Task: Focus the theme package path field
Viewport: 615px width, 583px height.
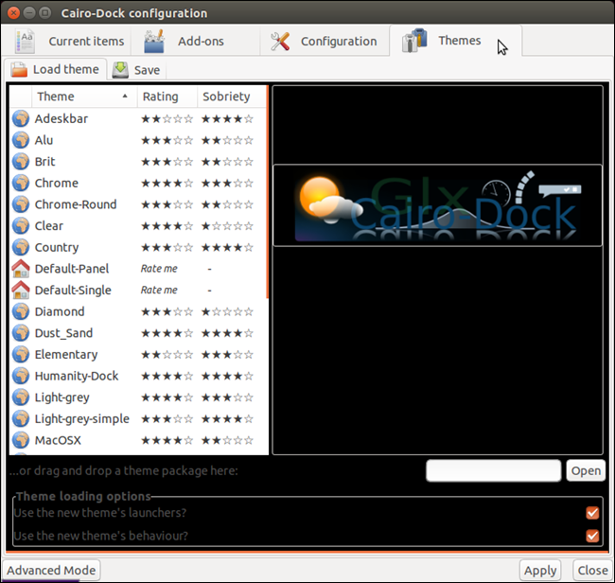Action: coord(493,470)
